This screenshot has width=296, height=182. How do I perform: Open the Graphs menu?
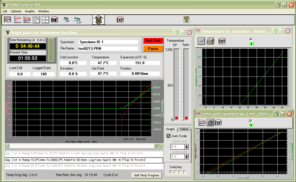pyautogui.click(x=30, y=11)
